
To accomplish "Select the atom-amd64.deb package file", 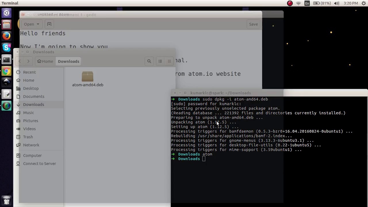I will [87, 79].
